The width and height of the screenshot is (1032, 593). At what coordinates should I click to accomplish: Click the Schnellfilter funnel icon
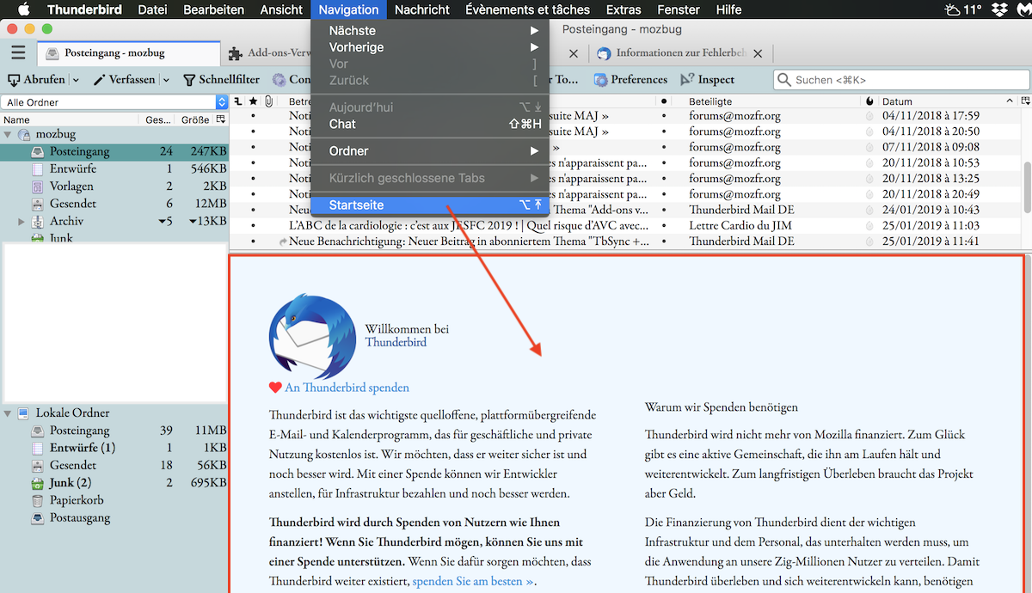click(189, 80)
